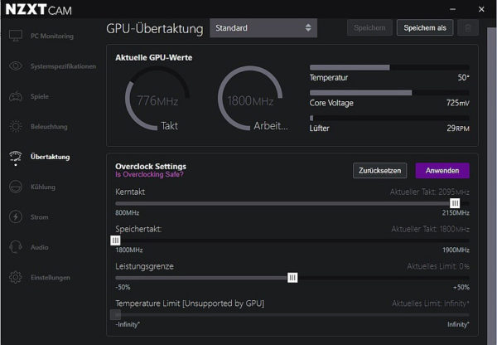Click the -50% power limit label
The image size is (497, 345).
123,287
